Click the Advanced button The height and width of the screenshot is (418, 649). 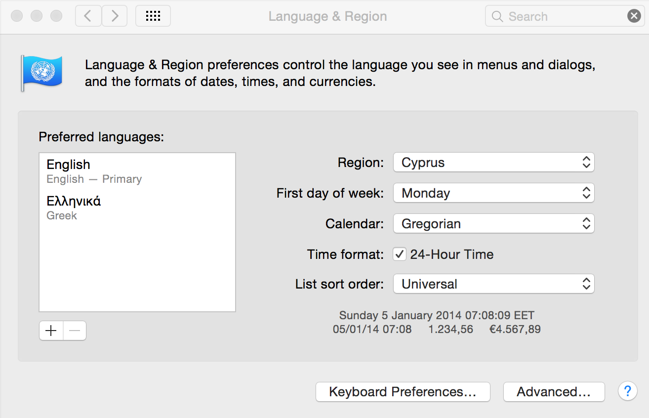pos(554,392)
